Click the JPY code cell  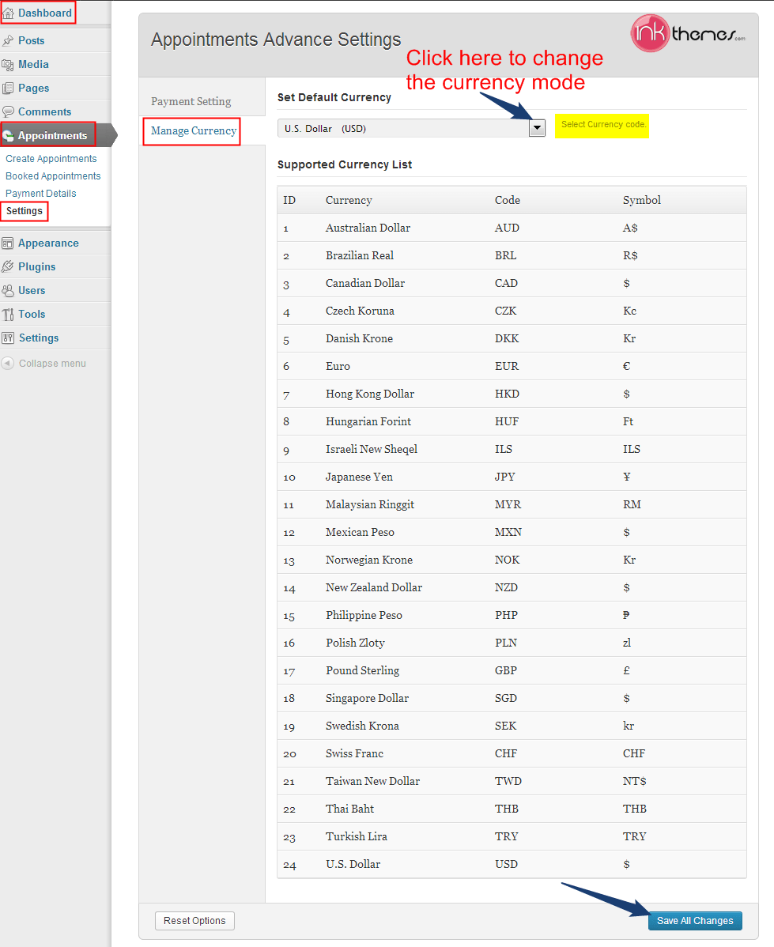[505, 477]
